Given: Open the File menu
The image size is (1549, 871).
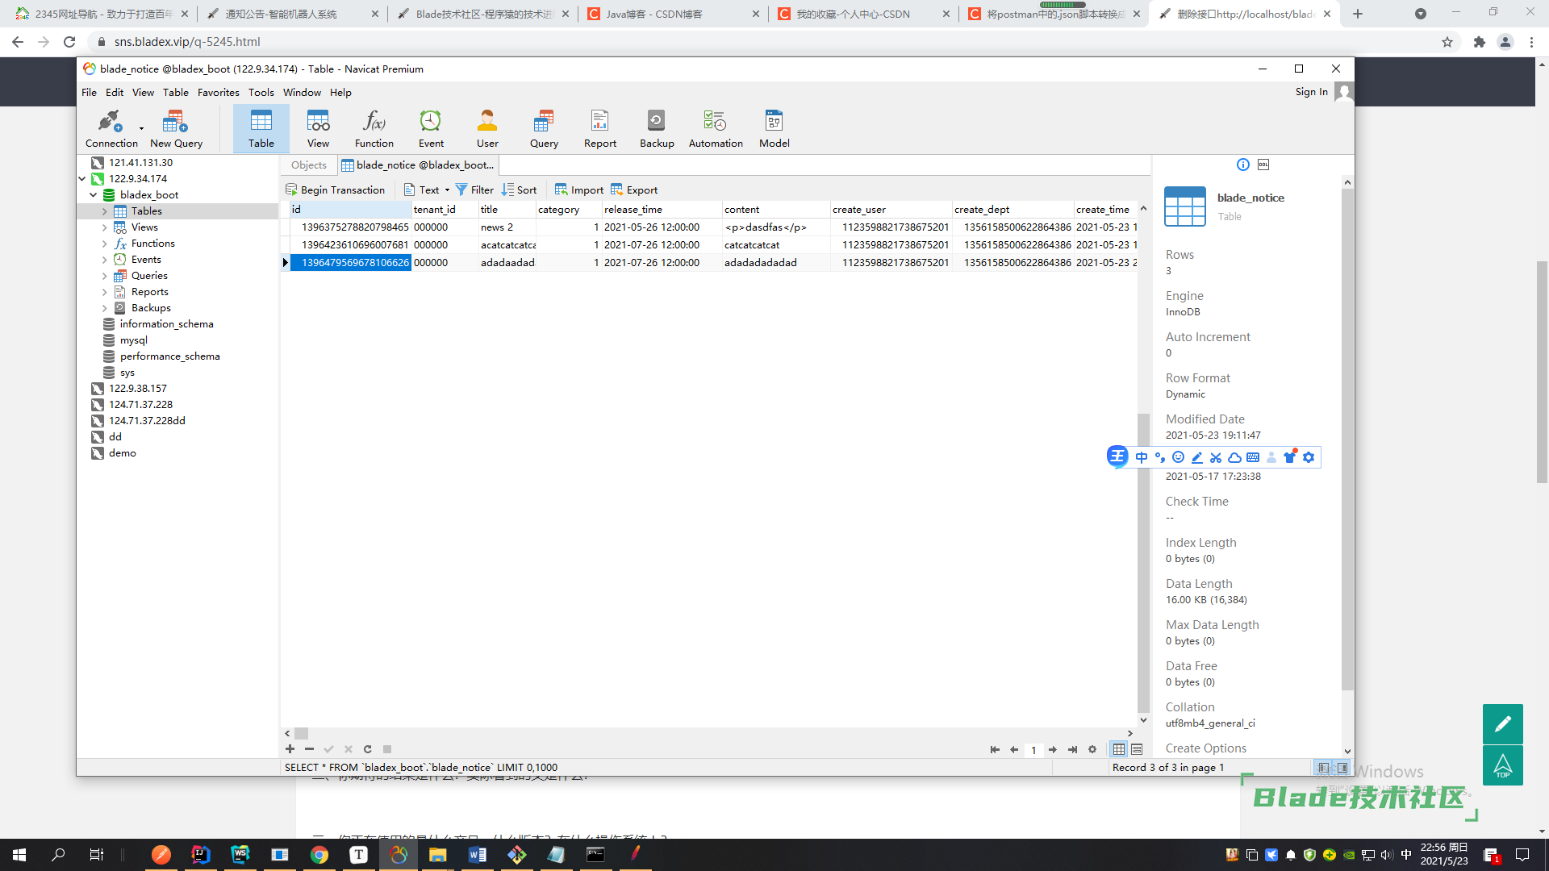Looking at the screenshot, I should 89,93.
